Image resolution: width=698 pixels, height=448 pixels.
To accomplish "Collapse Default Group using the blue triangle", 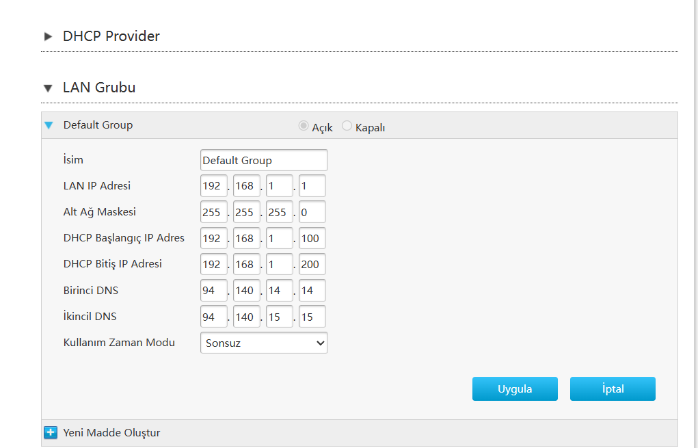I will 49,125.
